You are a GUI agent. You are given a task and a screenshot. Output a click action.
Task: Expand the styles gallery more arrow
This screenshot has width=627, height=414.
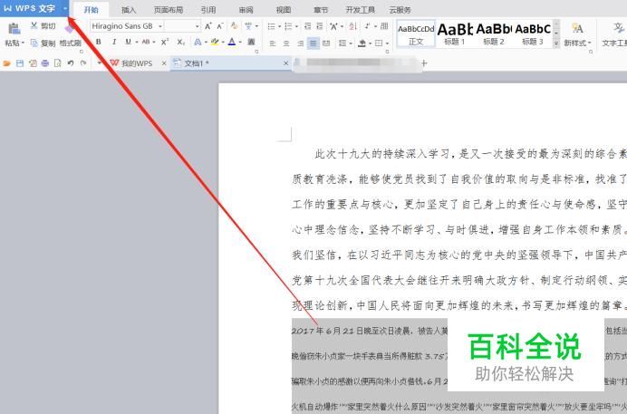point(556,43)
